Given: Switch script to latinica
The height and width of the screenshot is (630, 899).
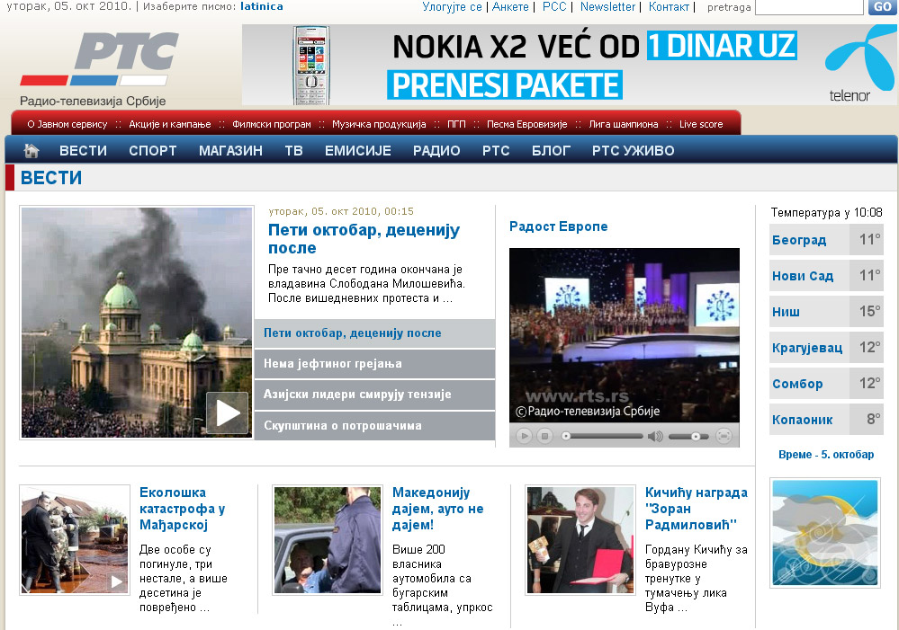Looking at the screenshot, I should click(262, 7).
